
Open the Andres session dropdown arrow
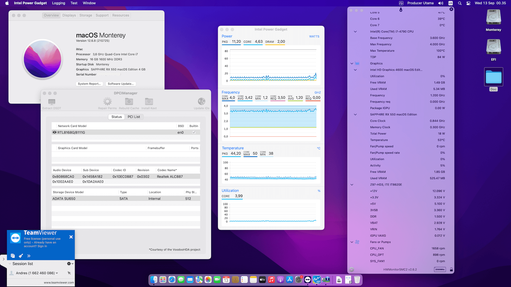point(57,273)
